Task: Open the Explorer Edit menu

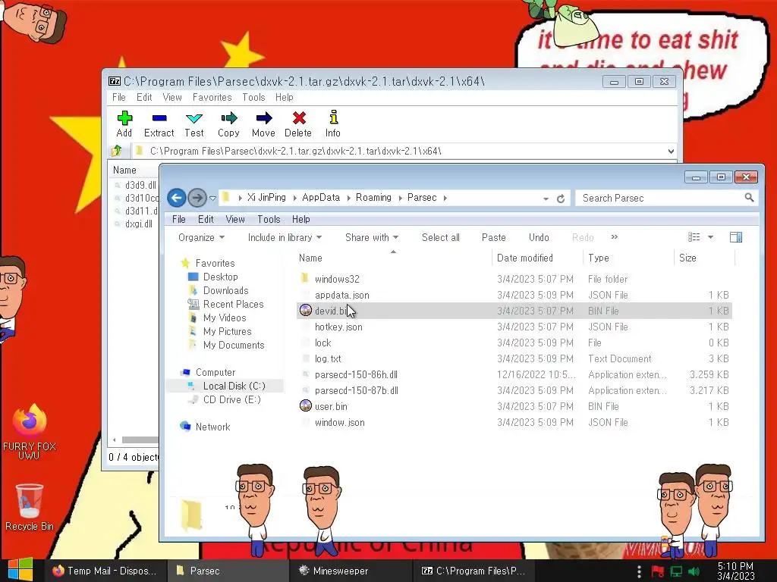Action: pos(206,219)
